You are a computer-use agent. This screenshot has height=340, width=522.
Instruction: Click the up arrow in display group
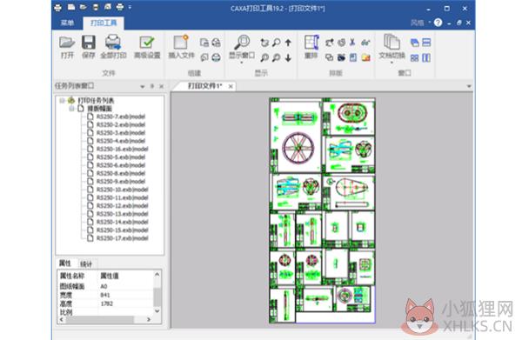[x=288, y=43]
